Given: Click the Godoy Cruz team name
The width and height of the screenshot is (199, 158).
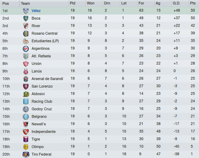Looking at the screenshot, I should click(42, 109).
